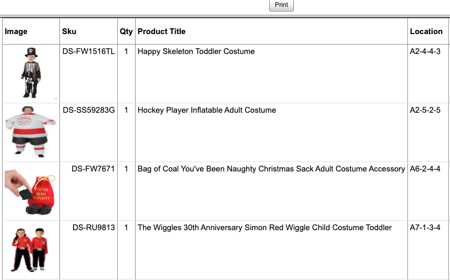
Task: Select the Wiggles Red Wiggle costume image
Action: [31, 250]
